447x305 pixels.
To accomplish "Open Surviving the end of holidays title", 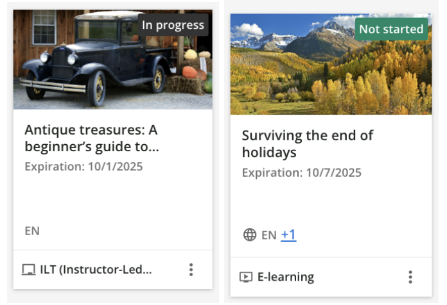I will pos(307,144).
